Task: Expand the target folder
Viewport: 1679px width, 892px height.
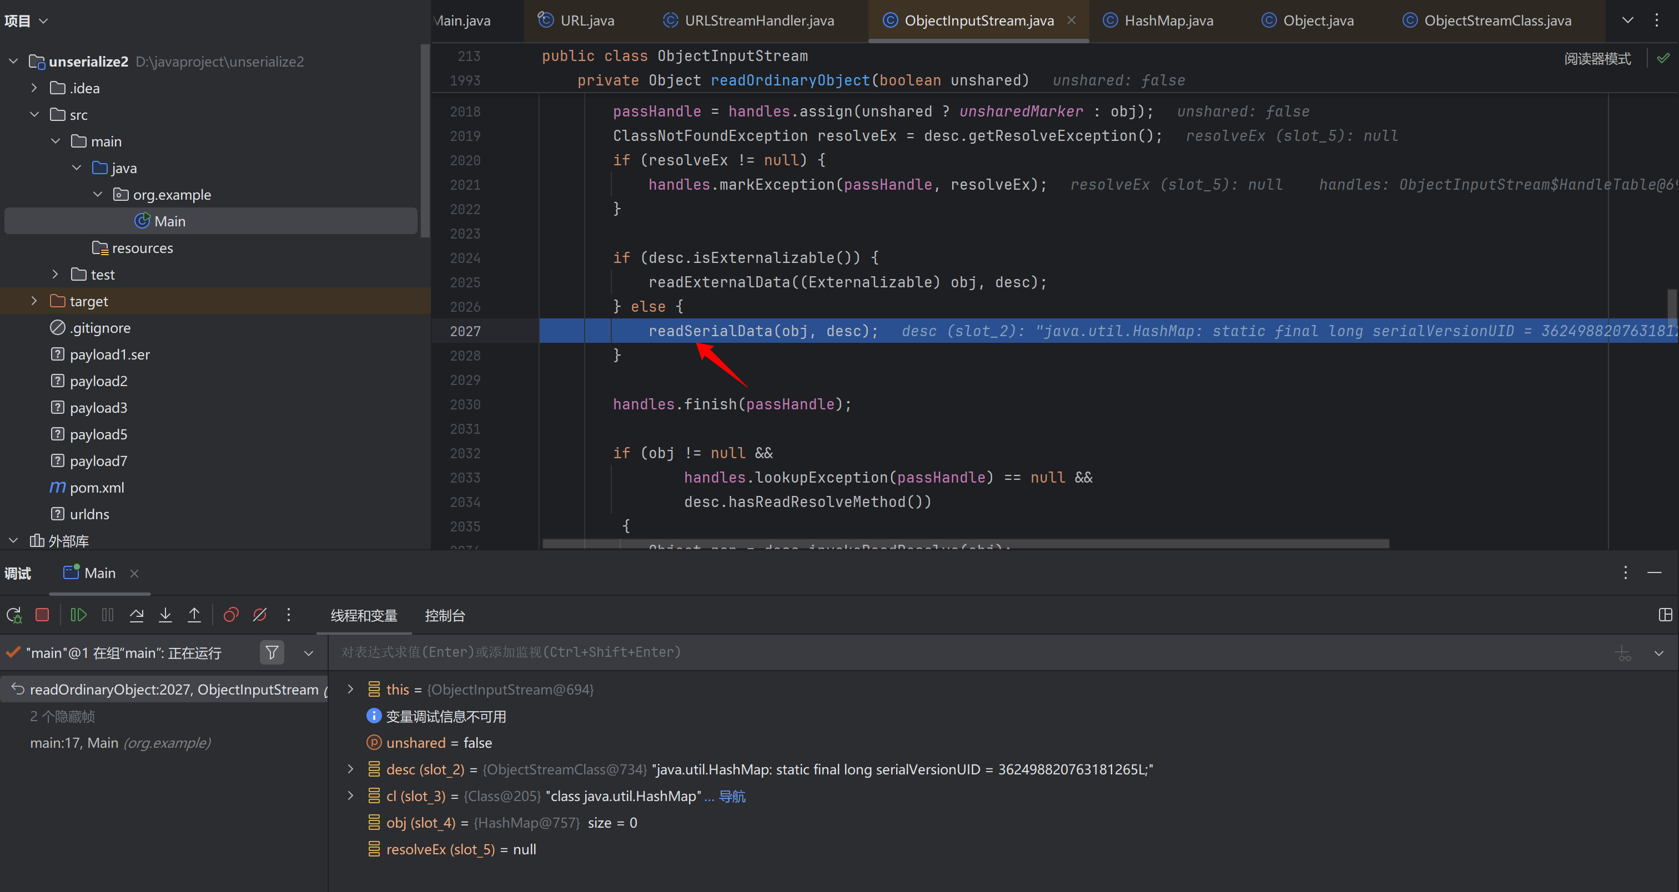Action: point(34,301)
